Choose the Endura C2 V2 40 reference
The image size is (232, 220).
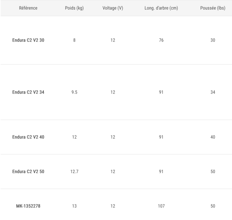pos(28,137)
